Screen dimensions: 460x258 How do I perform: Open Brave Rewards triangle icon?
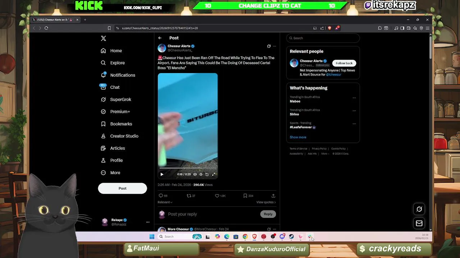(x=337, y=28)
